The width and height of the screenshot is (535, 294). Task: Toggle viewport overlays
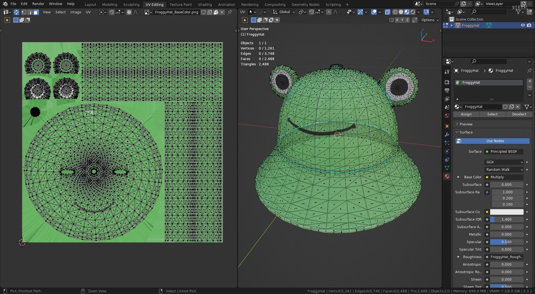[x=374, y=12]
